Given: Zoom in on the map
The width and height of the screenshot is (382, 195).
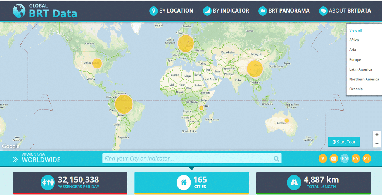Looking at the screenshot, I should (x=377, y=135).
